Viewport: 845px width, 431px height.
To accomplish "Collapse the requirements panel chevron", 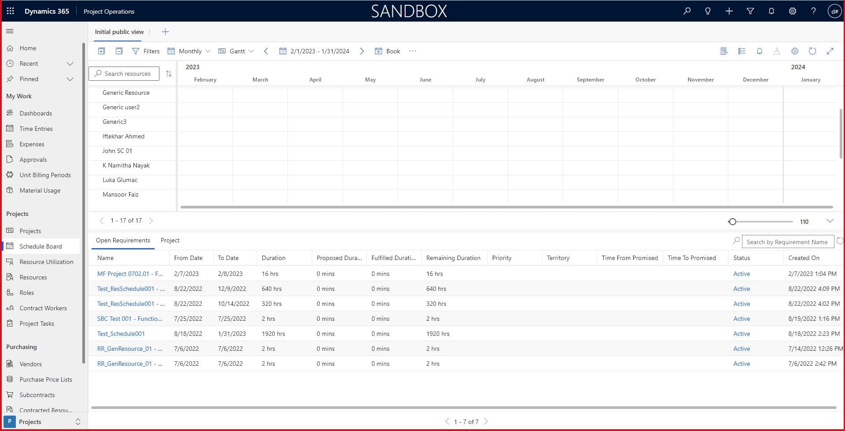I will [x=830, y=221].
